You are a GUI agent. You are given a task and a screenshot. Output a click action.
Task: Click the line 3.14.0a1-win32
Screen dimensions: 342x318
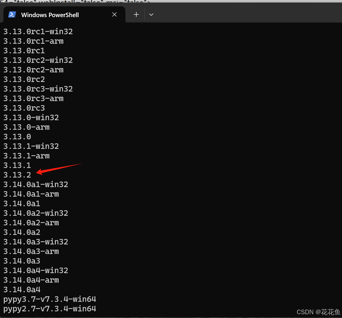pos(36,185)
